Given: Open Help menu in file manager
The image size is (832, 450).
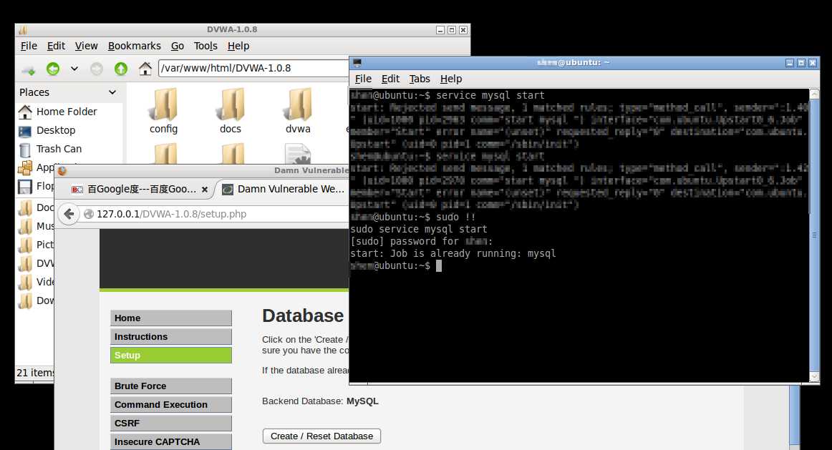Looking at the screenshot, I should tap(238, 46).
